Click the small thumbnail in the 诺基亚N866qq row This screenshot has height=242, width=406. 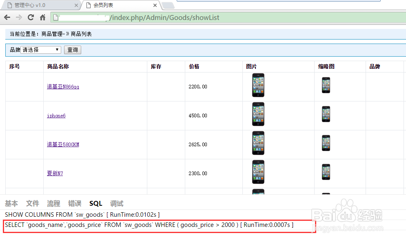tap(326, 85)
